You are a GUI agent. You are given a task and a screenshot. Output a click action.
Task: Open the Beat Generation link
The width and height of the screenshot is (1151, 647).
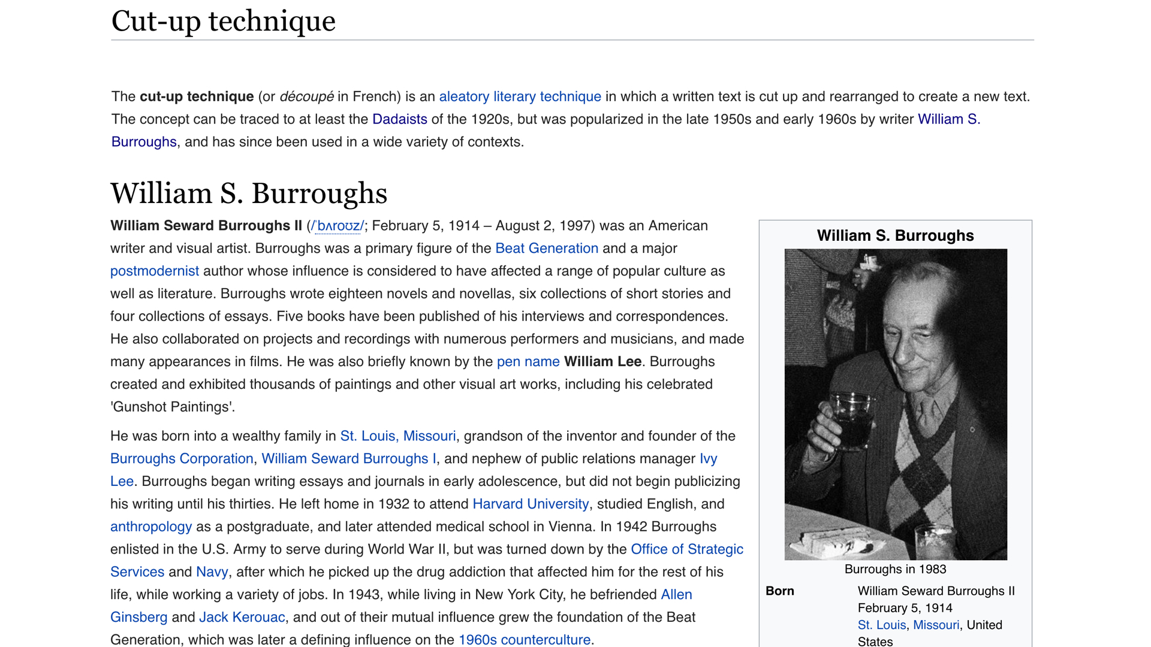[546, 249]
